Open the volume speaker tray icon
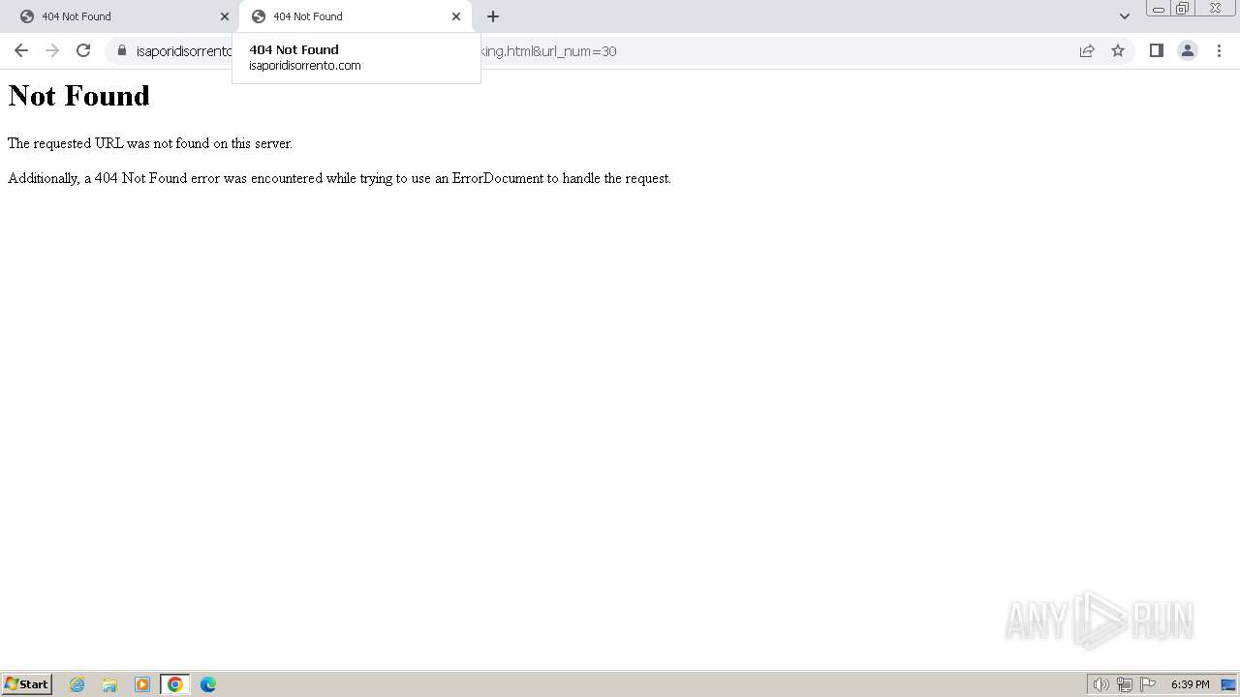 (x=1100, y=684)
